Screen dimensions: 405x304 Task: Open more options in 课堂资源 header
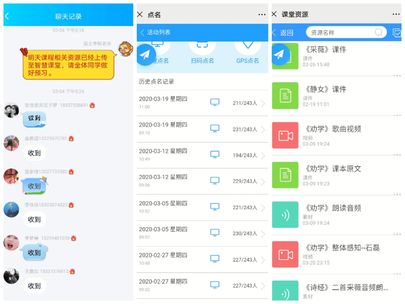[x=396, y=14]
